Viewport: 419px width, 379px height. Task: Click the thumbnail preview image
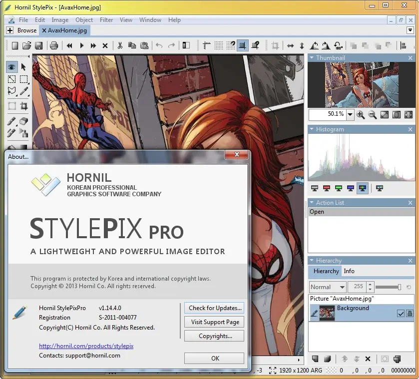click(x=361, y=85)
